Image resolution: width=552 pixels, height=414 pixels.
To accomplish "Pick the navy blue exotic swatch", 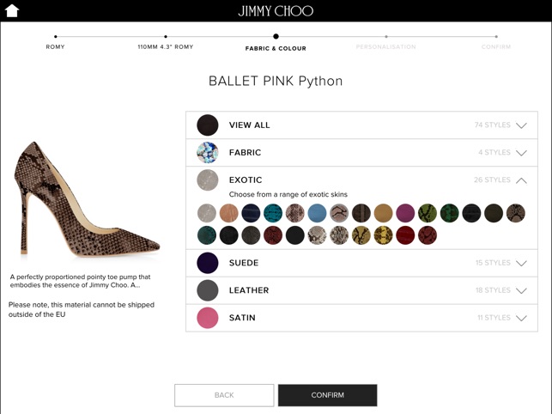I will point(251,213).
